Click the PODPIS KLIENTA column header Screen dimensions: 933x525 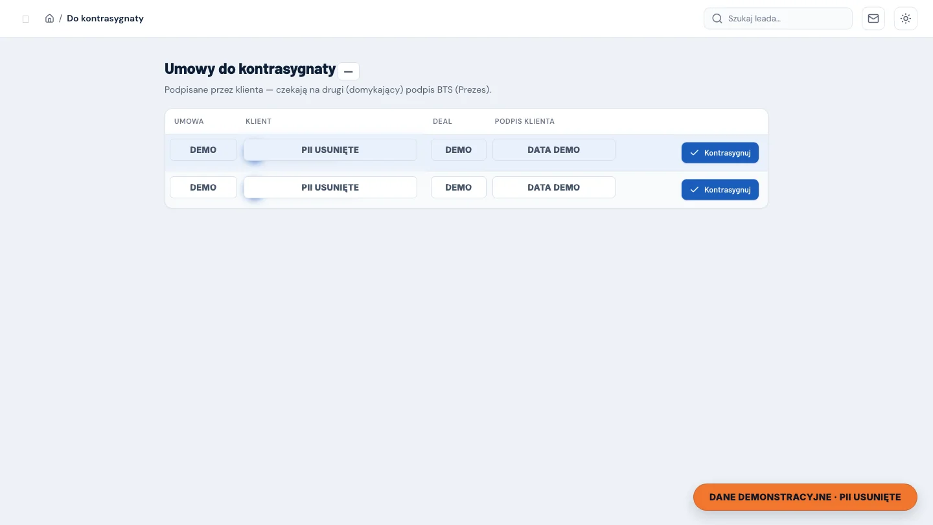click(x=525, y=121)
